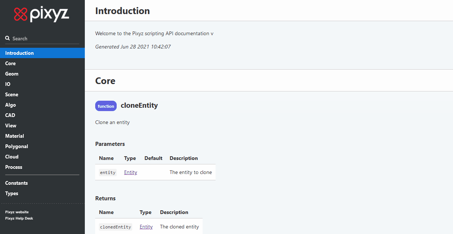Screen dimensions: 453x234
Task: Open the Types page
Action: 12,193
